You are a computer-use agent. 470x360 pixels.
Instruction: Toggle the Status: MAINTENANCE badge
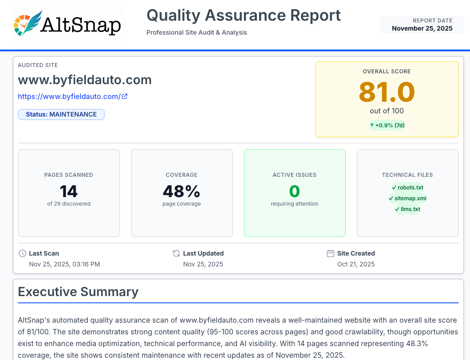pos(61,114)
